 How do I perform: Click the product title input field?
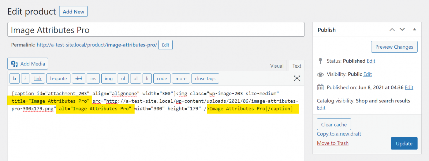pyautogui.click(x=156, y=30)
